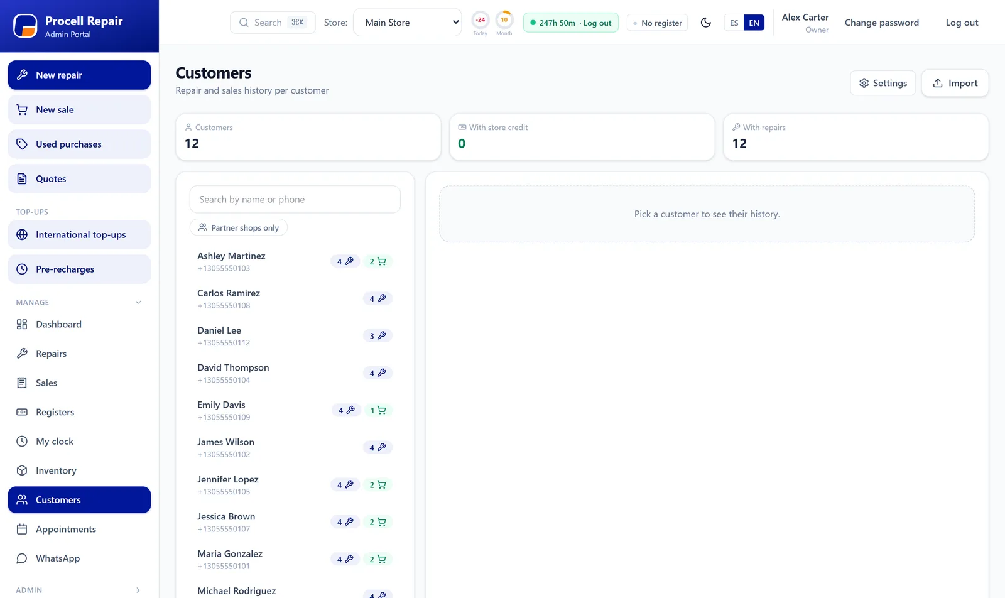Screen dimensions: 1005x598
Task: Click the With store credit stat card
Action: pos(582,137)
